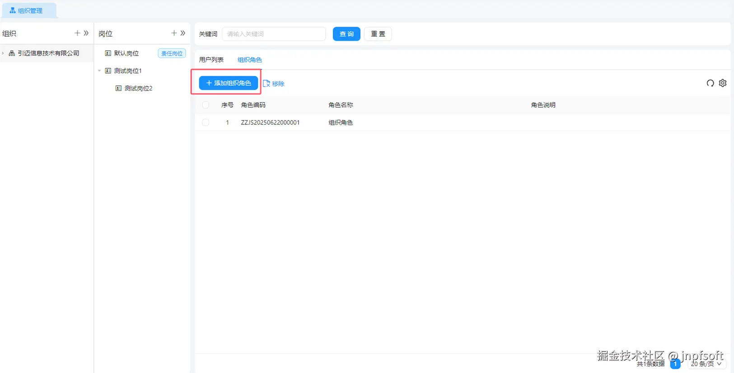Viewport: 734px width, 373px height.
Task: Click the 序号 column header
Action: pyautogui.click(x=227, y=105)
